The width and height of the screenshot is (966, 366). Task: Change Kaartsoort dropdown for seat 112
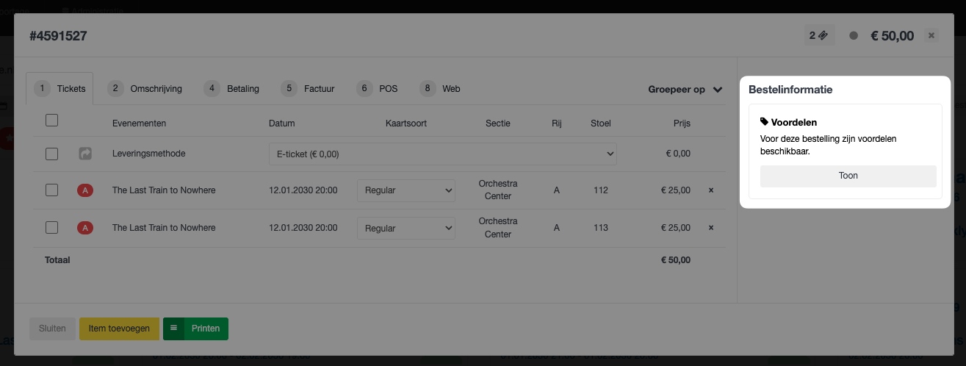click(x=406, y=190)
